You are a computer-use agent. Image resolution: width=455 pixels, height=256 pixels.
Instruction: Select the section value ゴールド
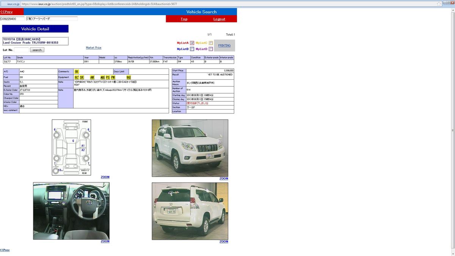tap(191, 107)
